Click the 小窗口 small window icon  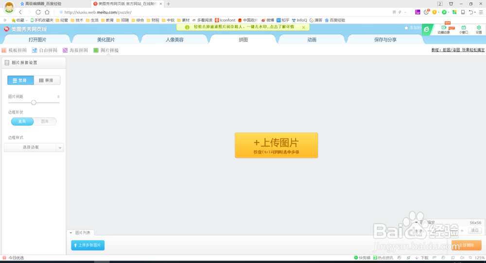pos(463,30)
